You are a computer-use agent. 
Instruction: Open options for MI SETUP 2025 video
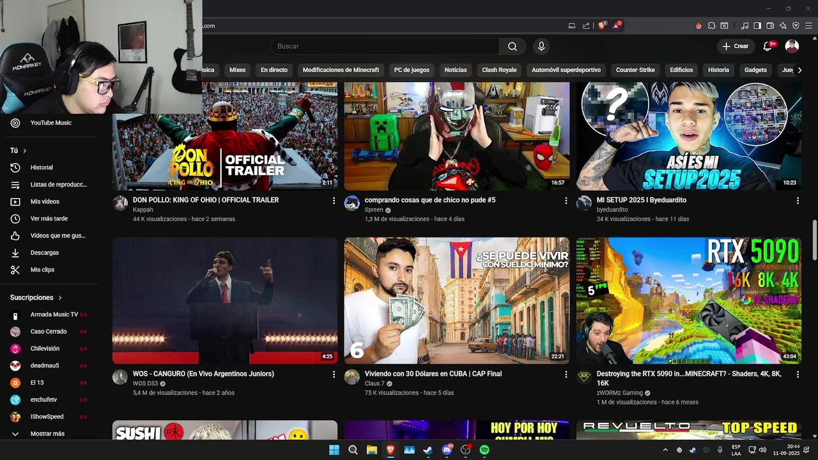(x=798, y=201)
